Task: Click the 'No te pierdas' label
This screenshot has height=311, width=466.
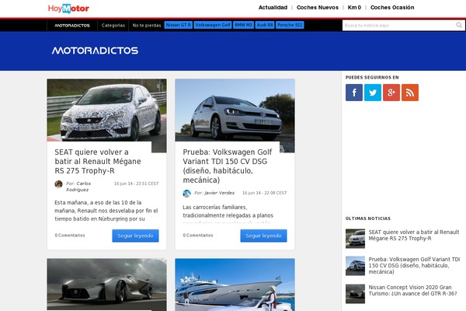Action: click(147, 26)
